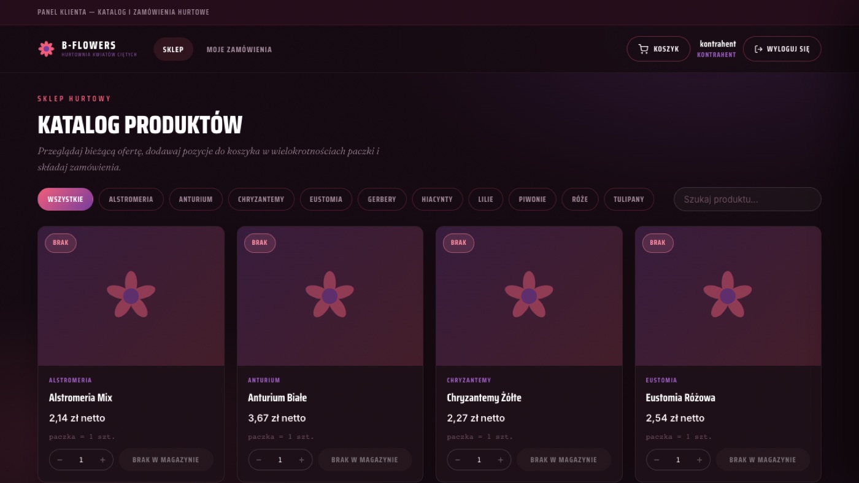Decrease quantity for Anturium Białe
Screen dimensions: 859x483
259,460
